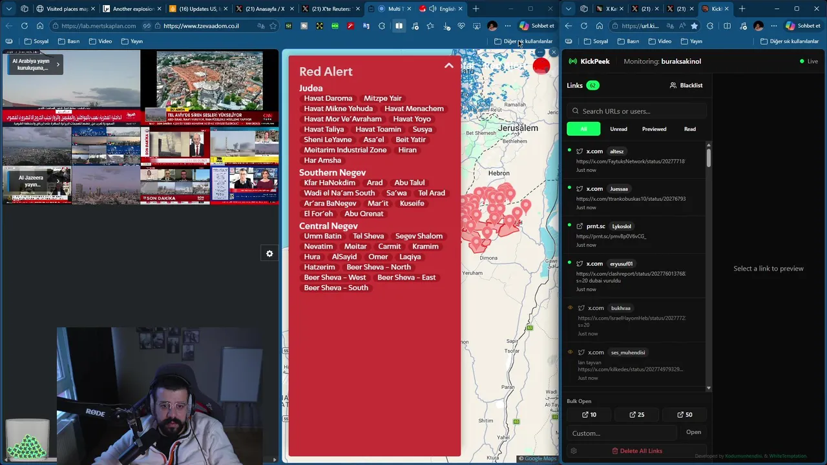Click tzevaadom.co.il address bar
Screen dimensions: 827x465
pyautogui.click(x=201, y=26)
